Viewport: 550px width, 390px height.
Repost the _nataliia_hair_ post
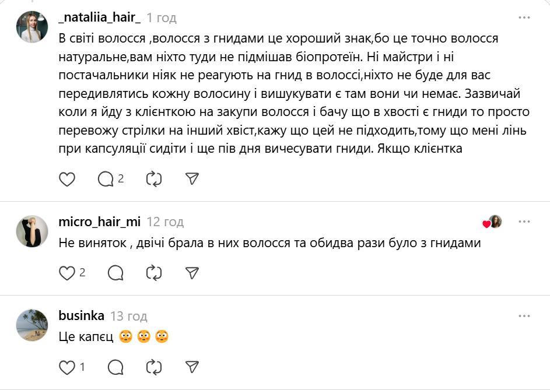pyautogui.click(x=154, y=179)
